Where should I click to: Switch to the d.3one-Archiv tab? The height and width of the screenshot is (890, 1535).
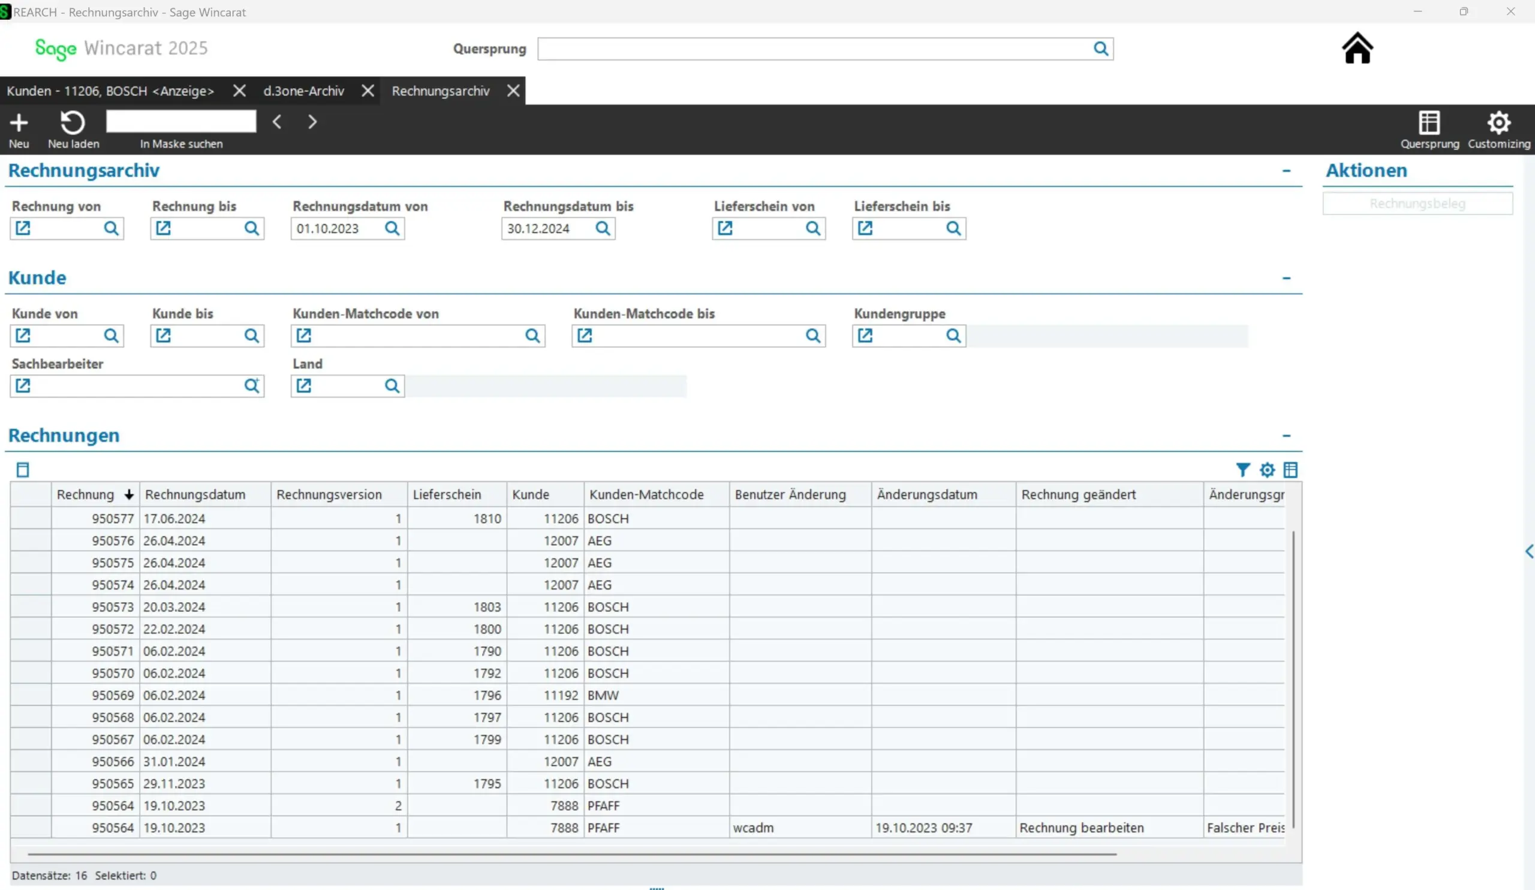pyautogui.click(x=303, y=91)
